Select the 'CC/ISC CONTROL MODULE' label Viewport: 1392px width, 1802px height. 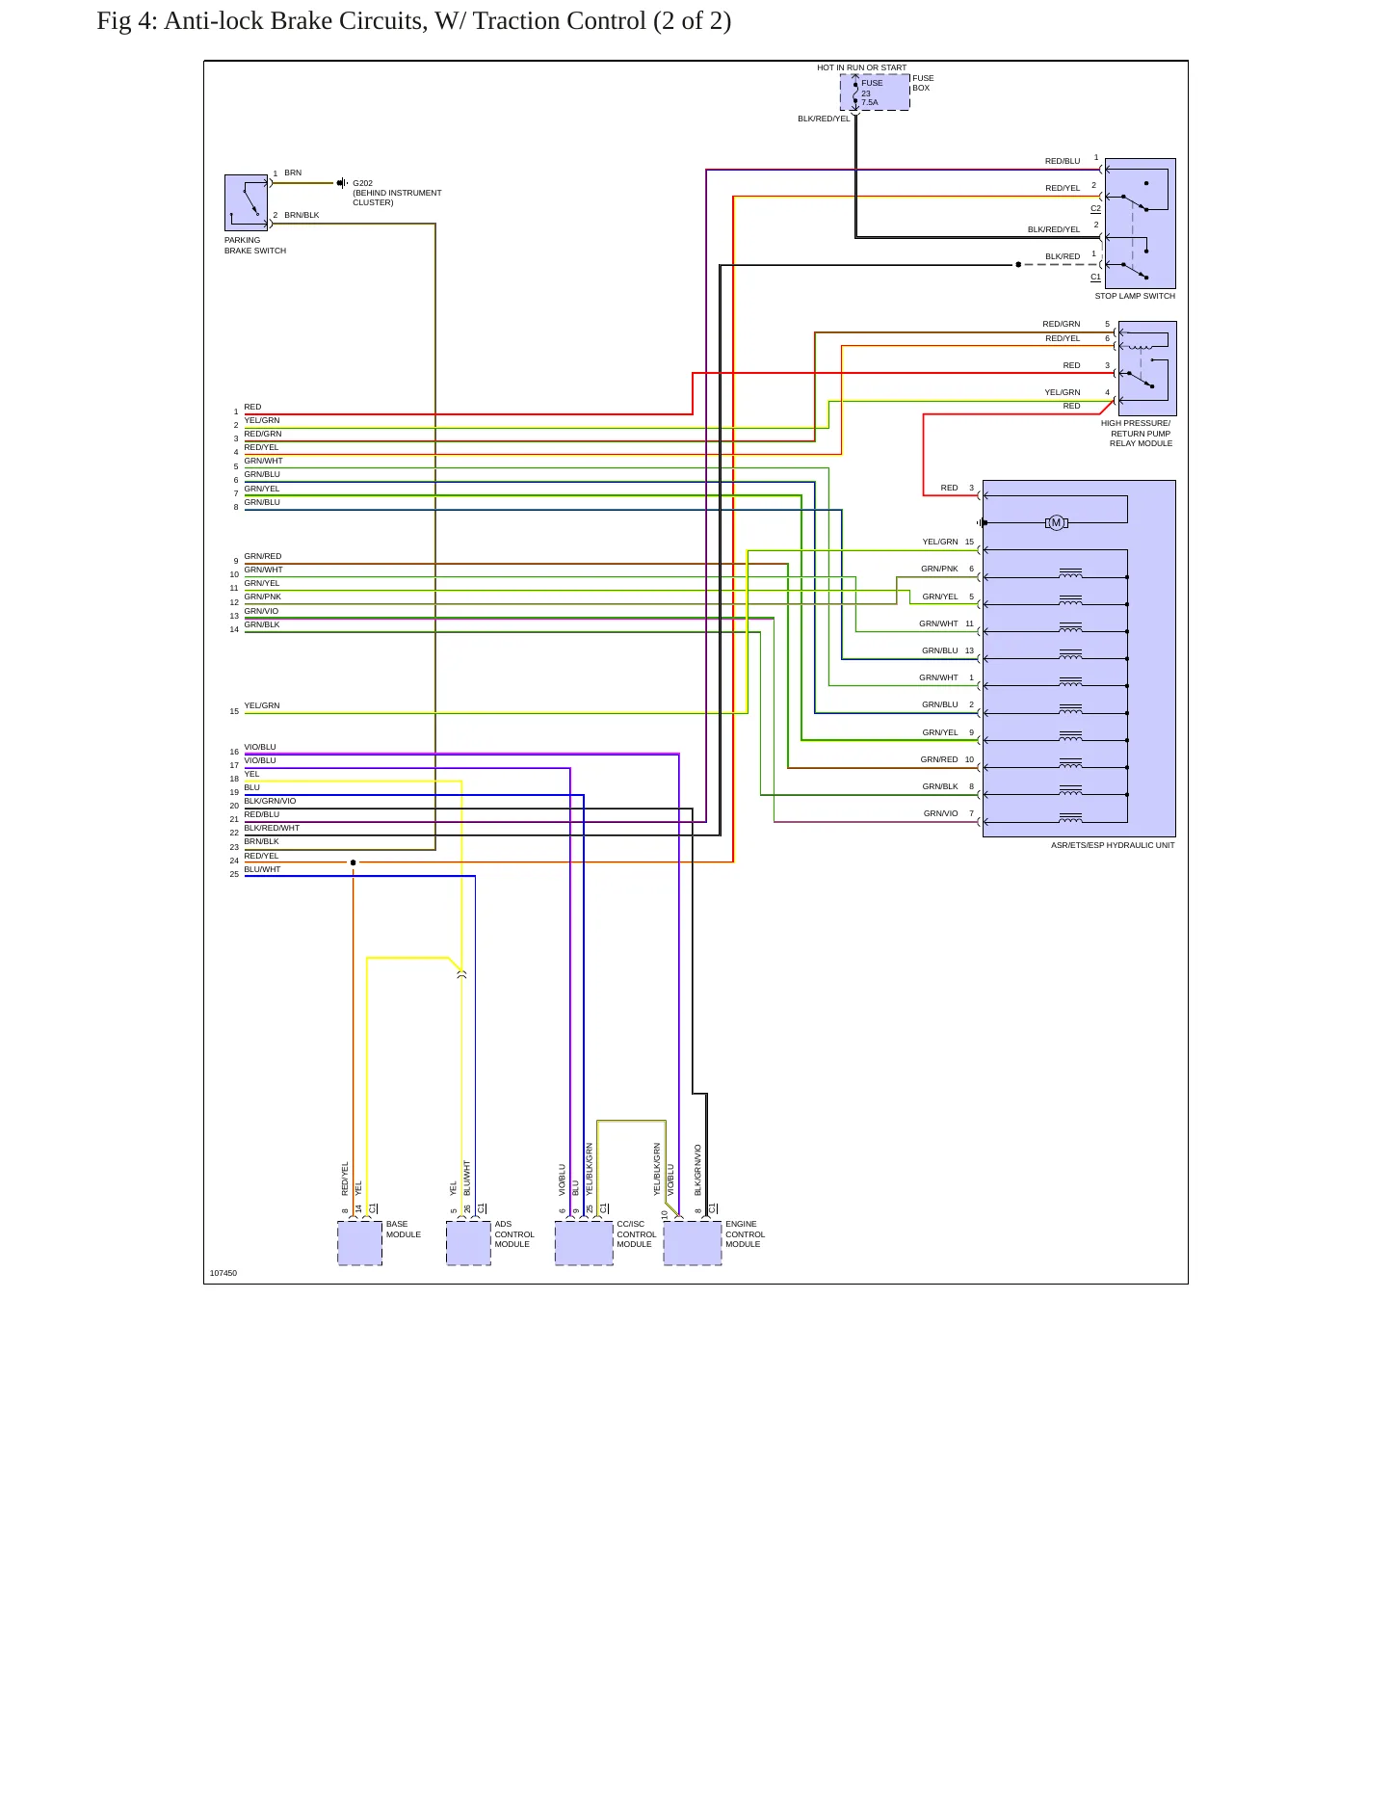click(637, 1233)
